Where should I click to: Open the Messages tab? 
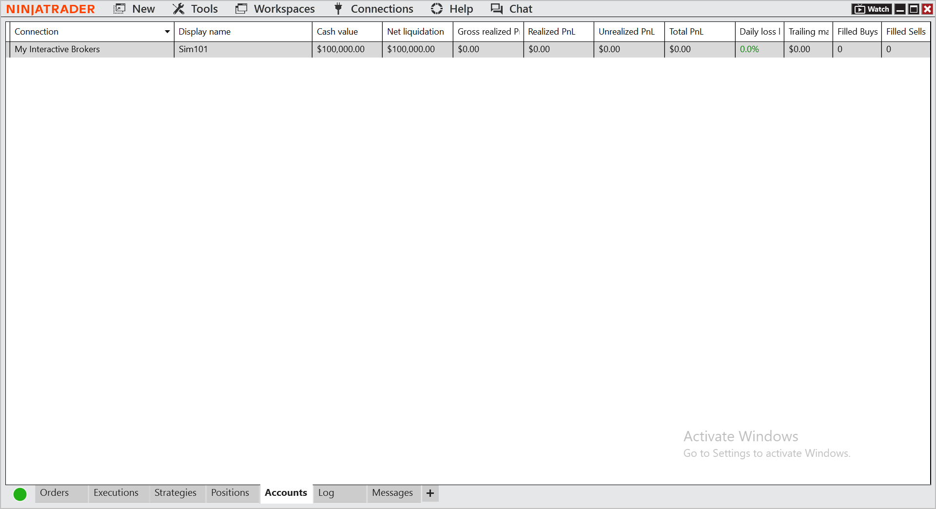(392, 493)
